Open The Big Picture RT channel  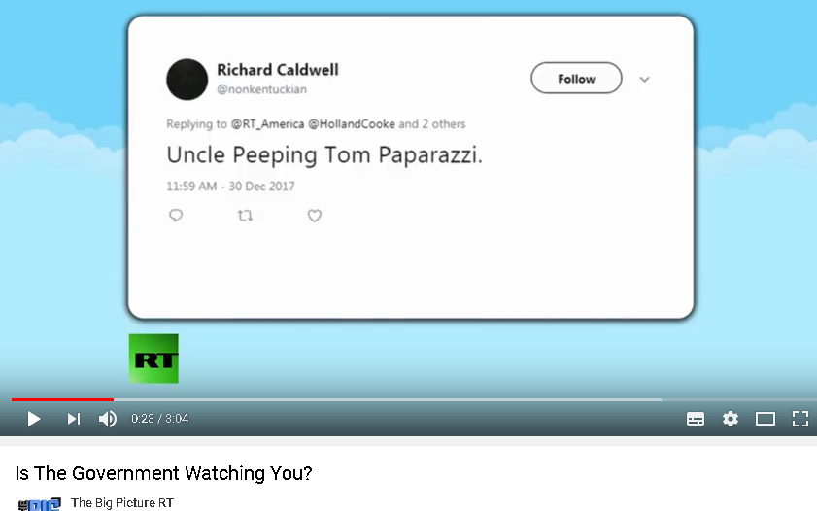click(122, 503)
